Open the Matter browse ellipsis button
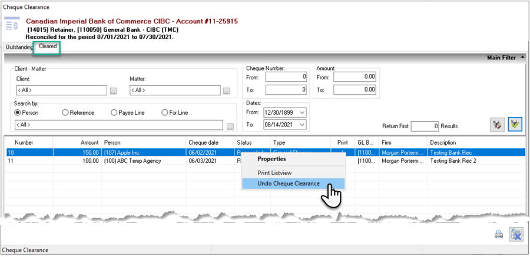 pos(227,91)
